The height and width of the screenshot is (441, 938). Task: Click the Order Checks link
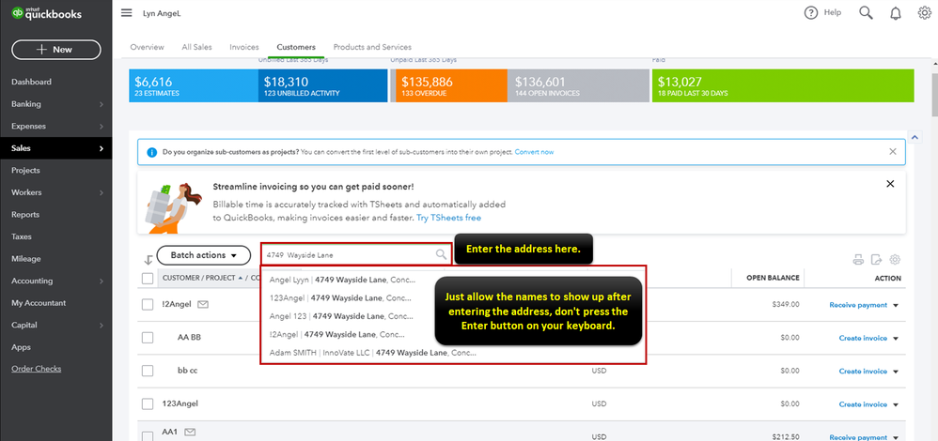tap(36, 369)
